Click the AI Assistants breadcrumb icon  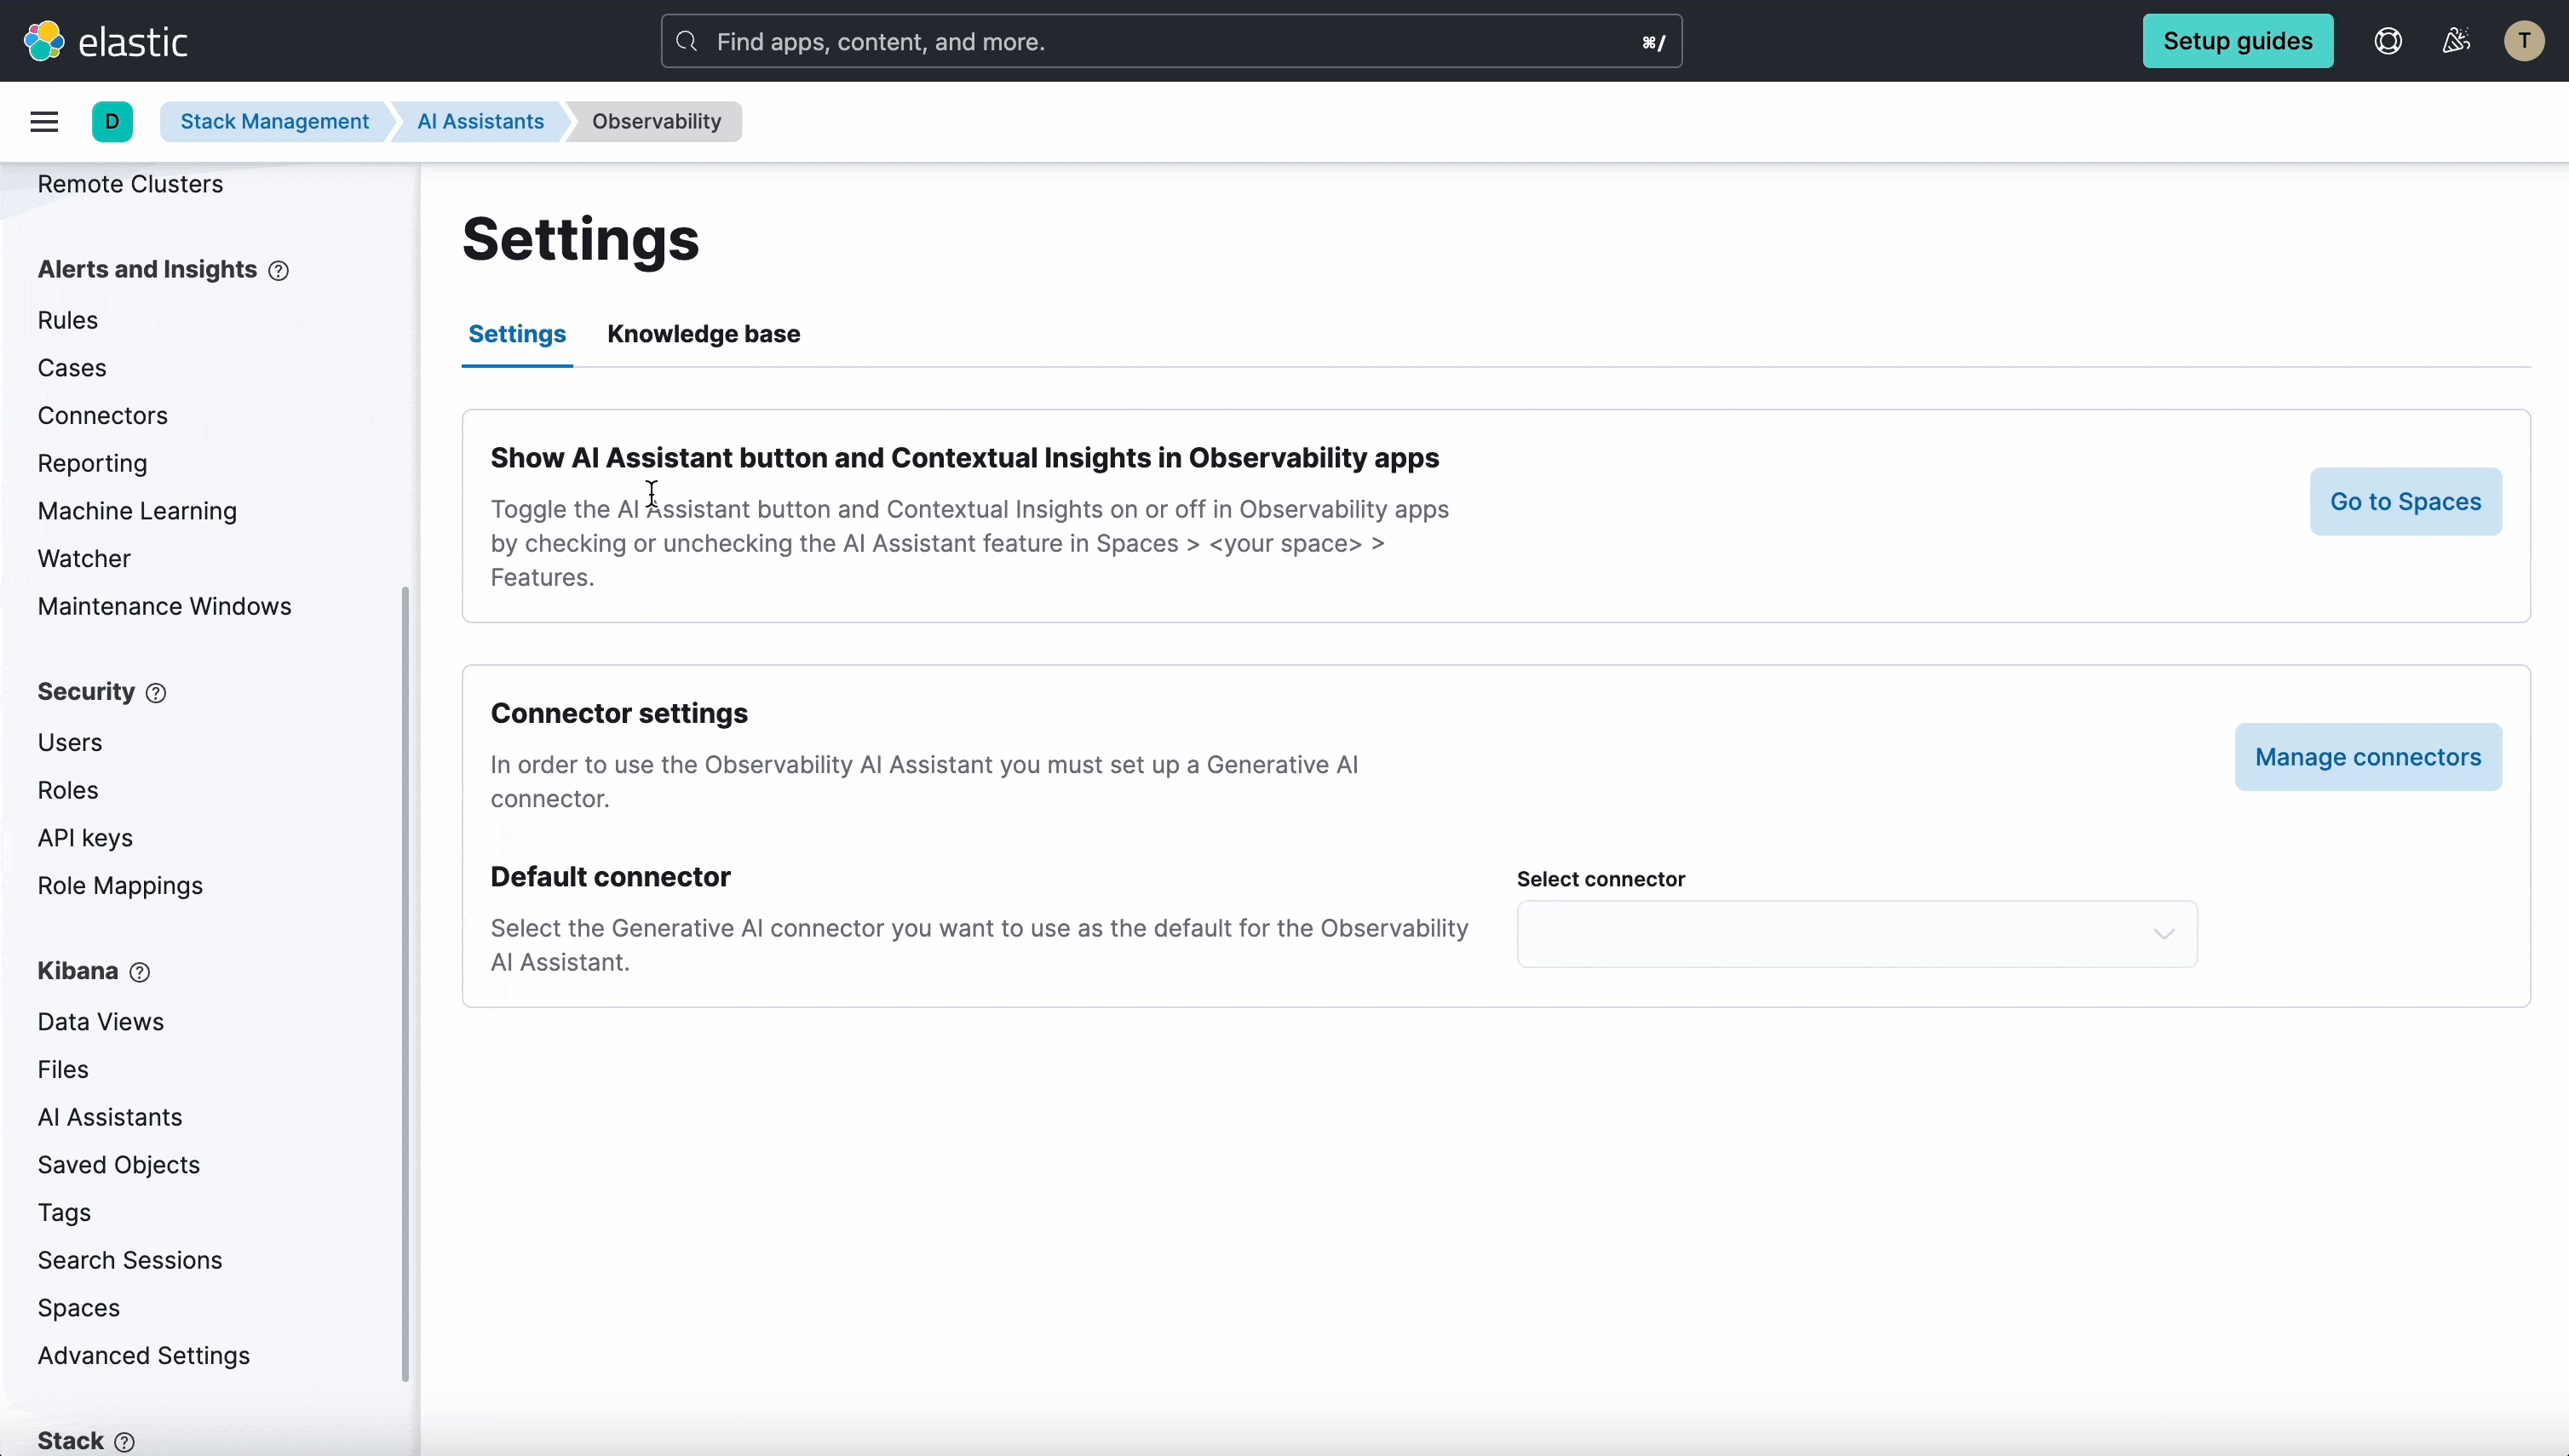(478, 122)
